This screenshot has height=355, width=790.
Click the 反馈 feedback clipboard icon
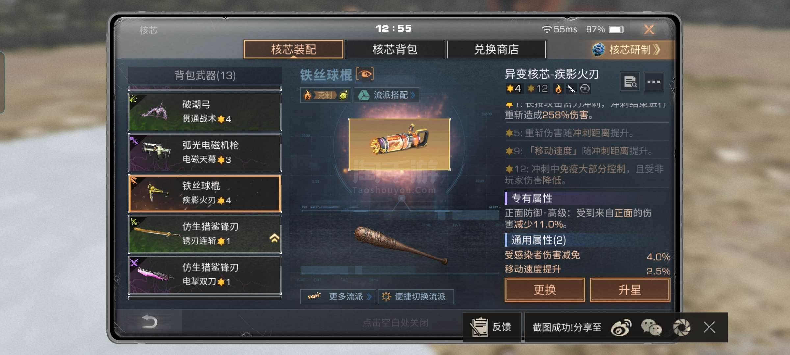(480, 327)
